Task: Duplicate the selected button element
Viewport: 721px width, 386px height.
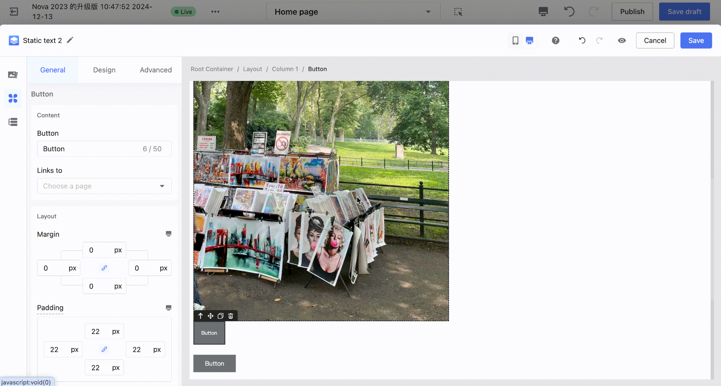Action: pyautogui.click(x=220, y=316)
